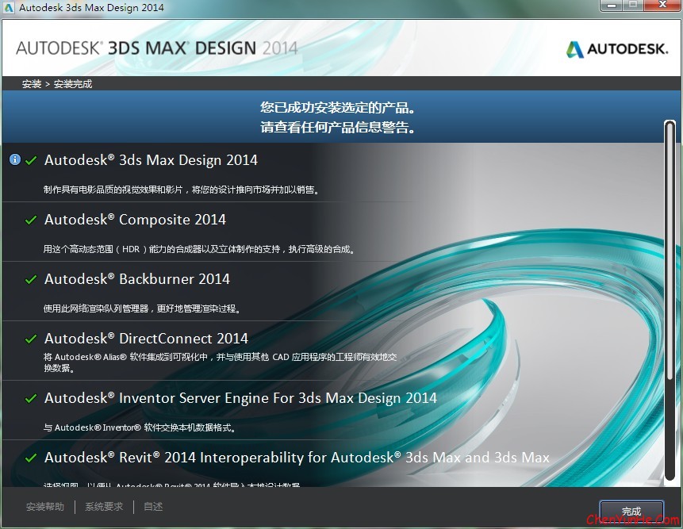Screen dimensions: 683x529
Task: Click the checkmark beside Revit 2014 Interoperability entry
Action: tap(31, 458)
